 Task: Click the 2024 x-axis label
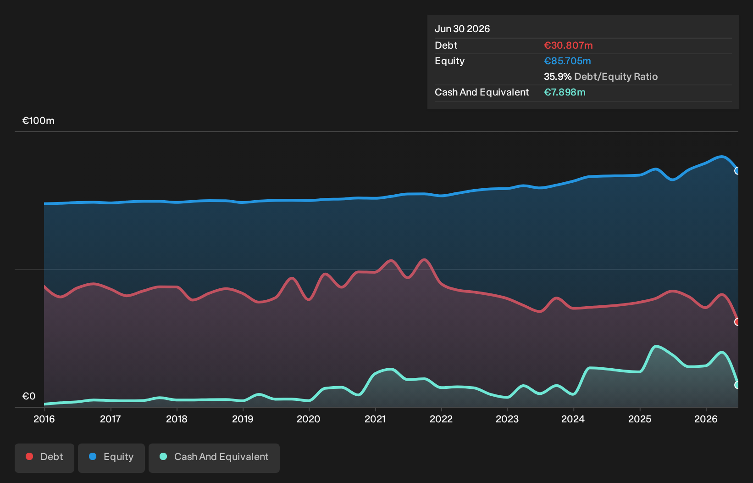(573, 419)
